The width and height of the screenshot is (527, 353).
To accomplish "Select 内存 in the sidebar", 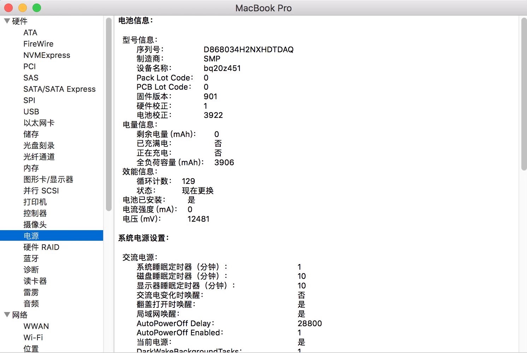I will (x=31, y=168).
